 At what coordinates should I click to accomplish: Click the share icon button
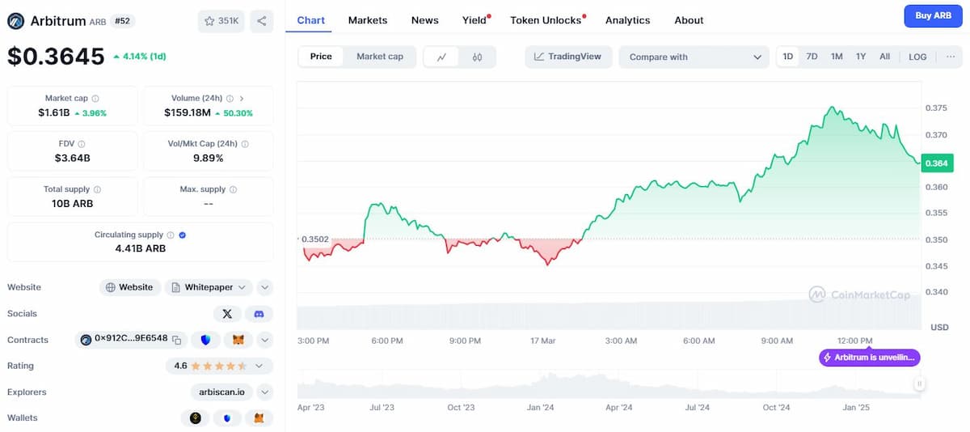261,21
